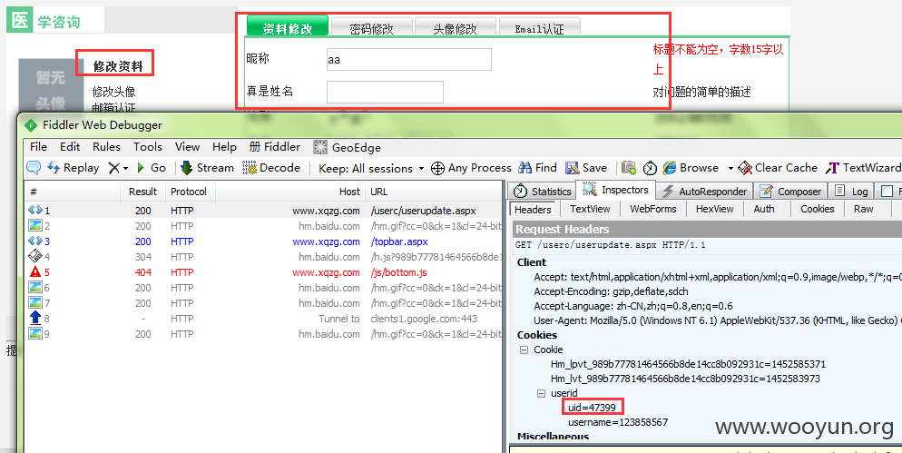Image resolution: width=902 pixels, height=453 pixels.
Task: Select the Headers inspector tab
Action: tap(533, 210)
